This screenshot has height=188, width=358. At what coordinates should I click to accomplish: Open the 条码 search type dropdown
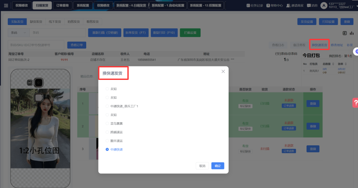[x=19, y=32]
